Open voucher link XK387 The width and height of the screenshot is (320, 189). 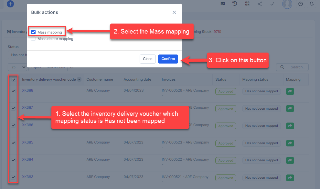27,107
